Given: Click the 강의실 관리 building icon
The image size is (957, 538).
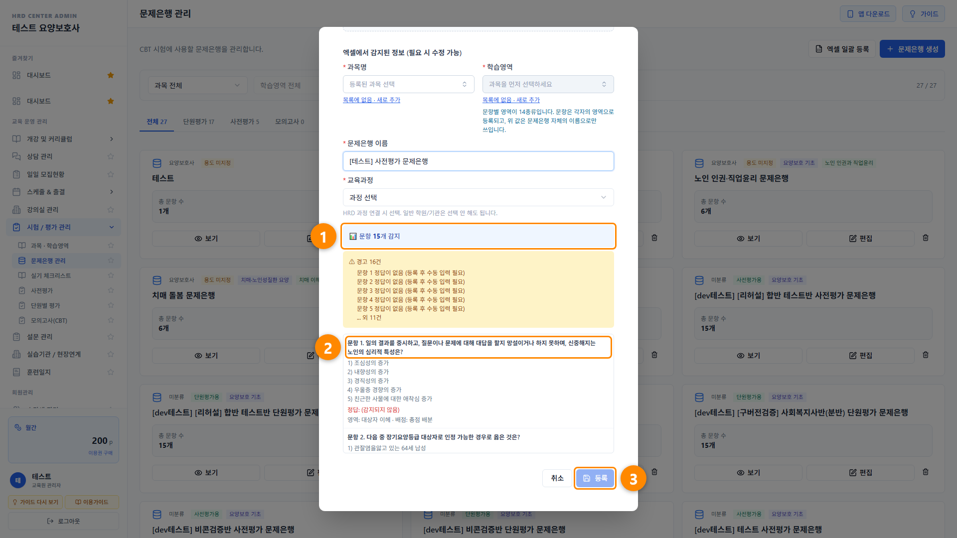Looking at the screenshot, I should [x=16, y=210].
